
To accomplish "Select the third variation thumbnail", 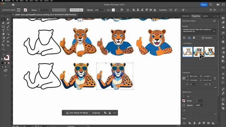I will pos(209,52).
